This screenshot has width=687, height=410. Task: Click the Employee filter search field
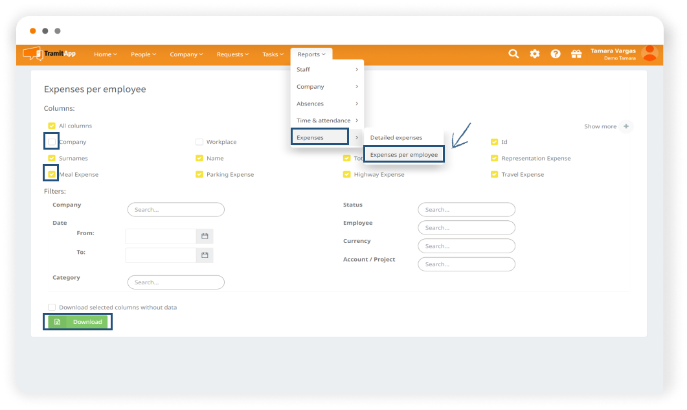pos(466,228)
